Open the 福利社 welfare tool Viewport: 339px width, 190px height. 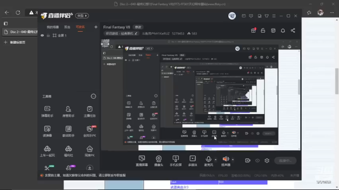(68, 151)
